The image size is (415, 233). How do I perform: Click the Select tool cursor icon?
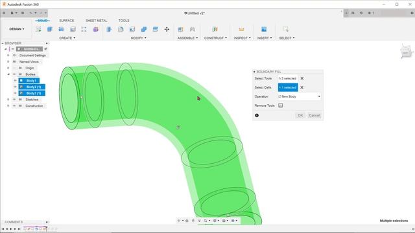pos(285,29)
